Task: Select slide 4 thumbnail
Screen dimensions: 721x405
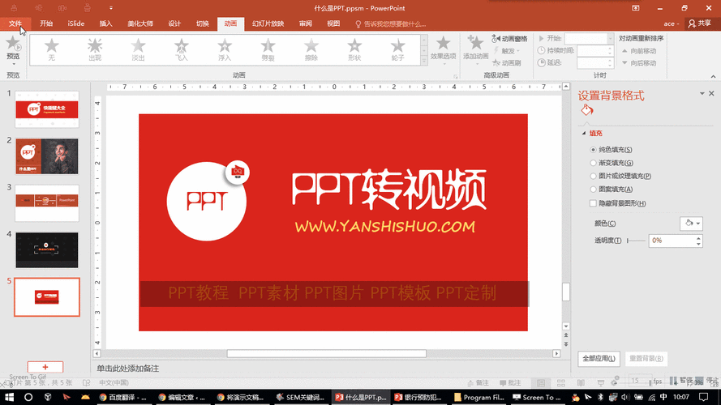Action: pyautogui.click(x=47, y=249)
